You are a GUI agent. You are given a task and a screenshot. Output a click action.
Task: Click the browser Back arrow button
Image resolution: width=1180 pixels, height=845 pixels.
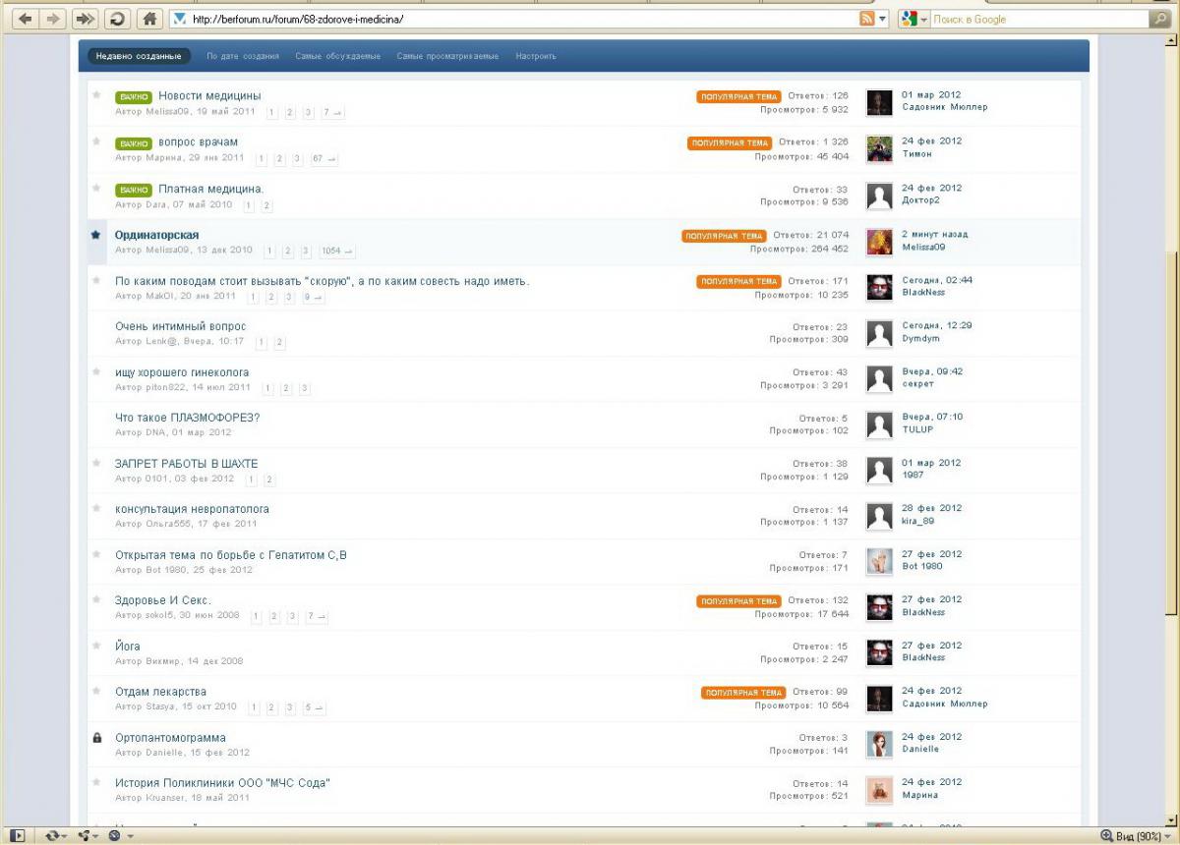click(x=26, y=19)
